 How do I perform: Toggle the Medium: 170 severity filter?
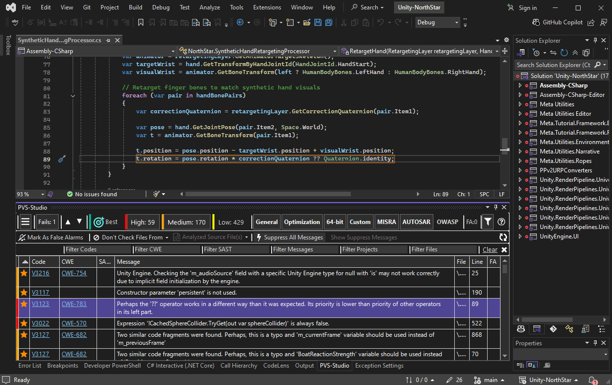pos(186,222)
